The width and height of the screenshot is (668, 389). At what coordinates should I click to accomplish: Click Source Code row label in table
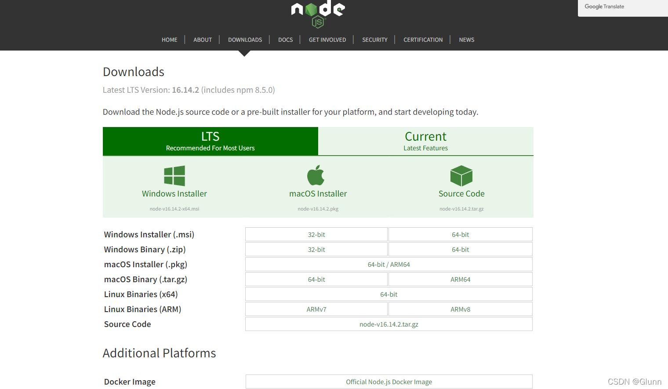click(x=127, y=324)
